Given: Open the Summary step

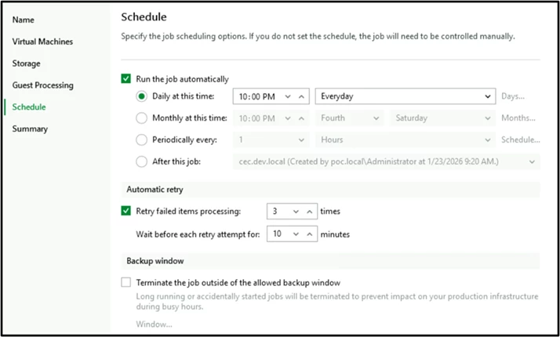Looking at the screenshot, I should pos(30,129).
